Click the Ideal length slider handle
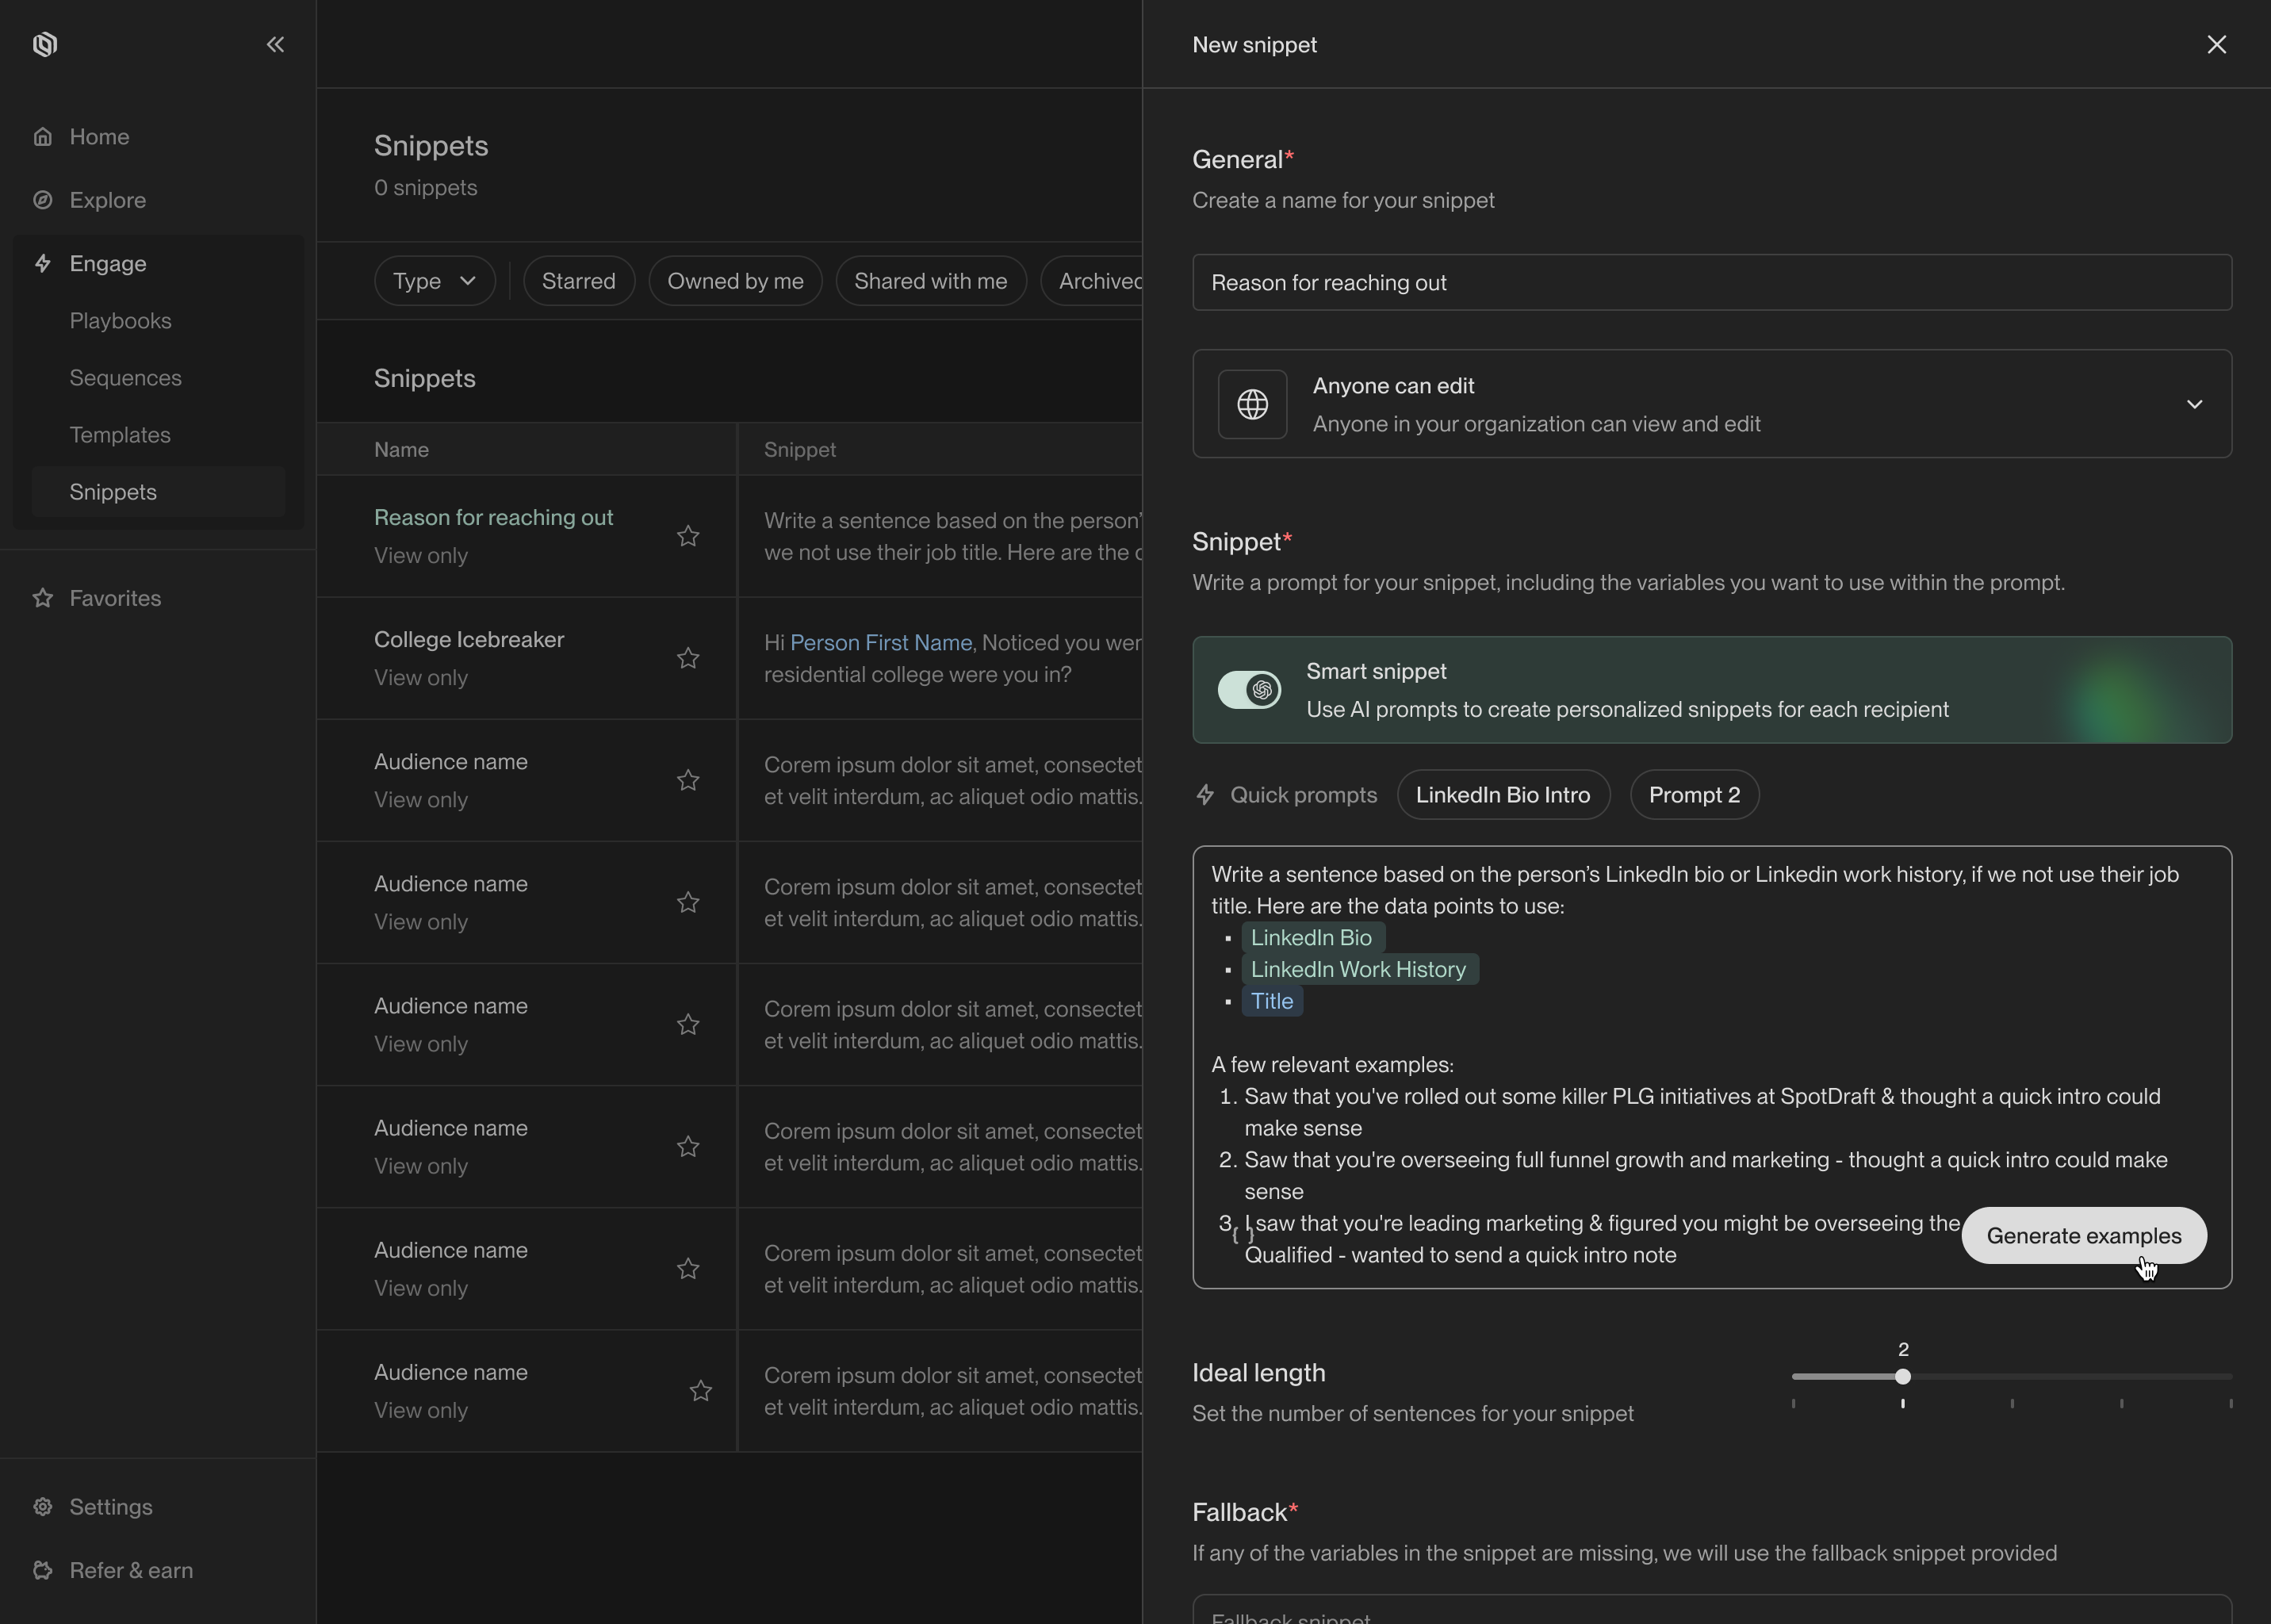Screen dimensions: 2271x1624 coord(1903,1377)
